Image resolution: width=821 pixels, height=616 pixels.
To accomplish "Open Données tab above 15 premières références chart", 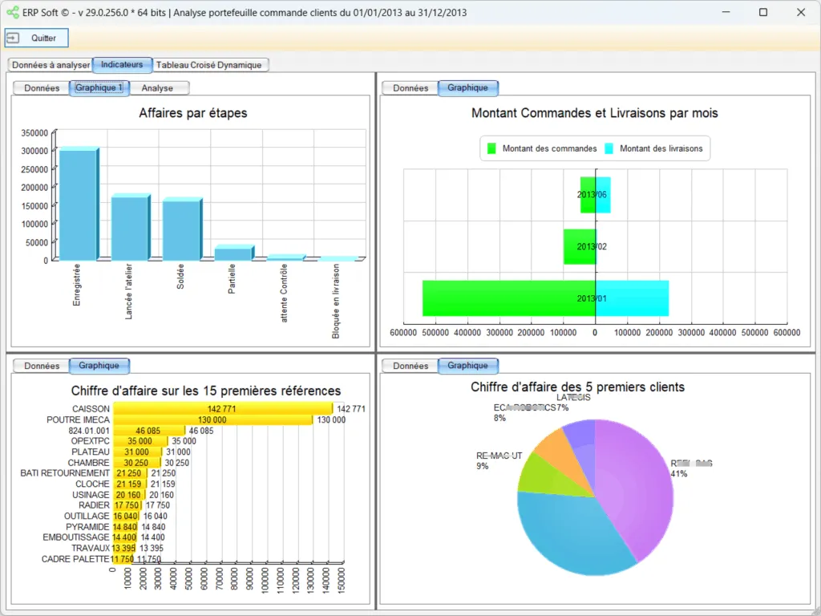I will pyautogui.click(x=42, y=366).
